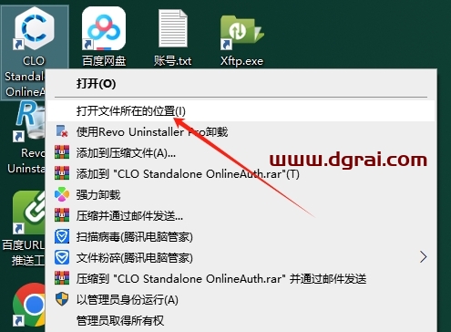
Task: Select the 百度网盘 desktop shortcut icon
Action: [x=104, y=29]
